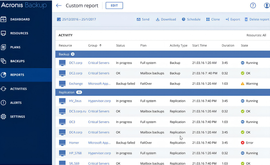Click the Backups icon in the sidebar
The height and width of the screenshot is (165, 270).
point(3,61)
